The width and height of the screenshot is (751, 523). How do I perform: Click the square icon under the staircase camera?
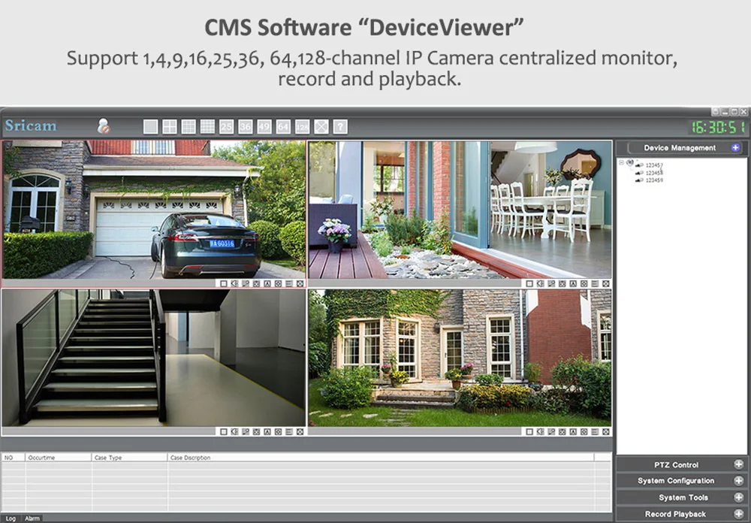point(224,432)
